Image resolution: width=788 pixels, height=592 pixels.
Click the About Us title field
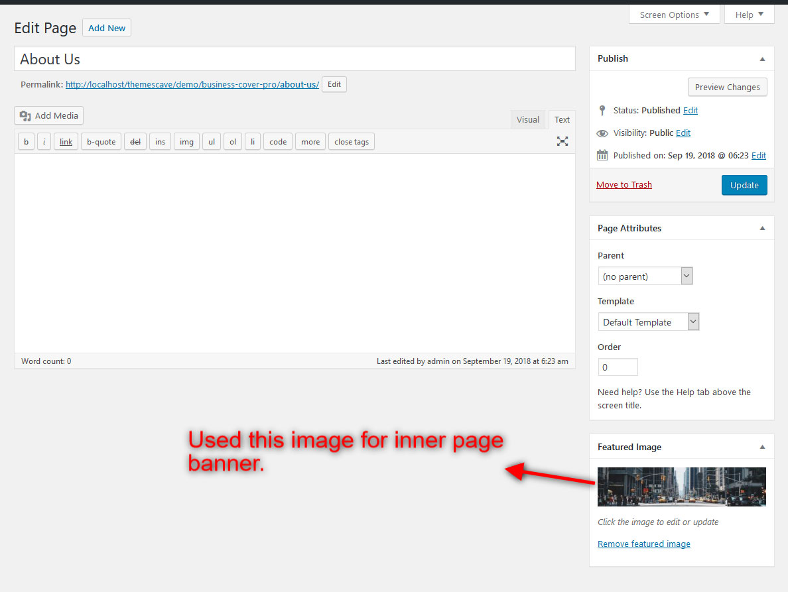[295, 59]
